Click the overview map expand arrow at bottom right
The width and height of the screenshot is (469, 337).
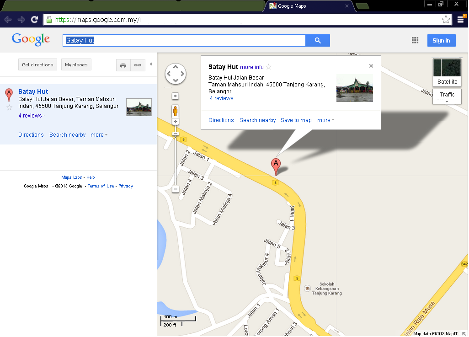tap(464, 333)
